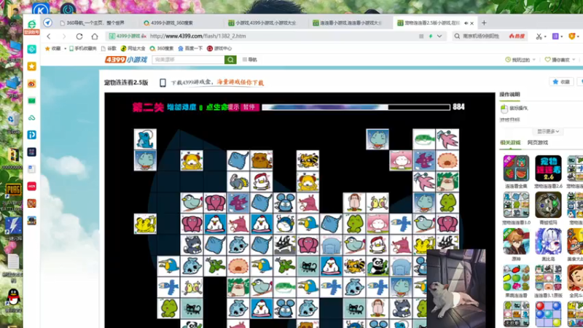Viewport: 583px width, 328px height.
Task: Select the 网页游戏 tab
Action: click(538, 142)
